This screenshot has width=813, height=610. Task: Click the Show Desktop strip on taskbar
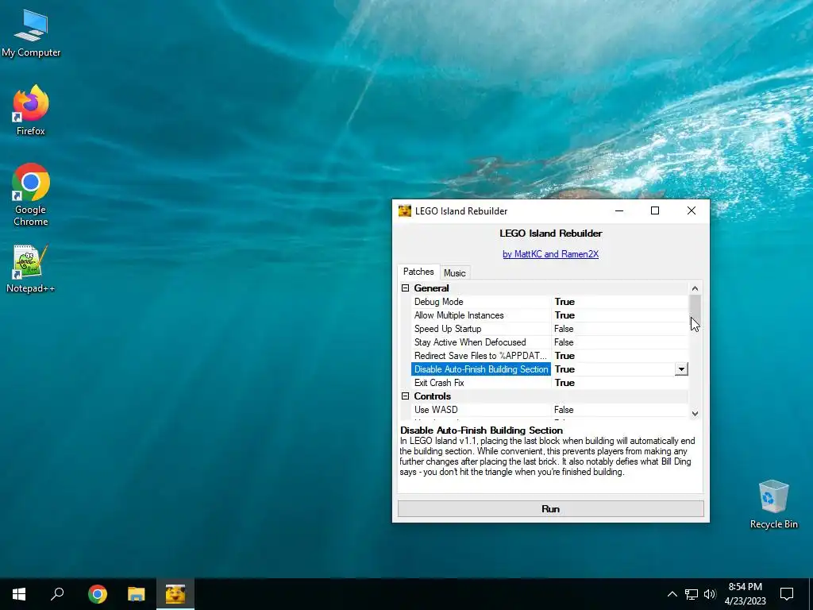[x=811, y=594]
